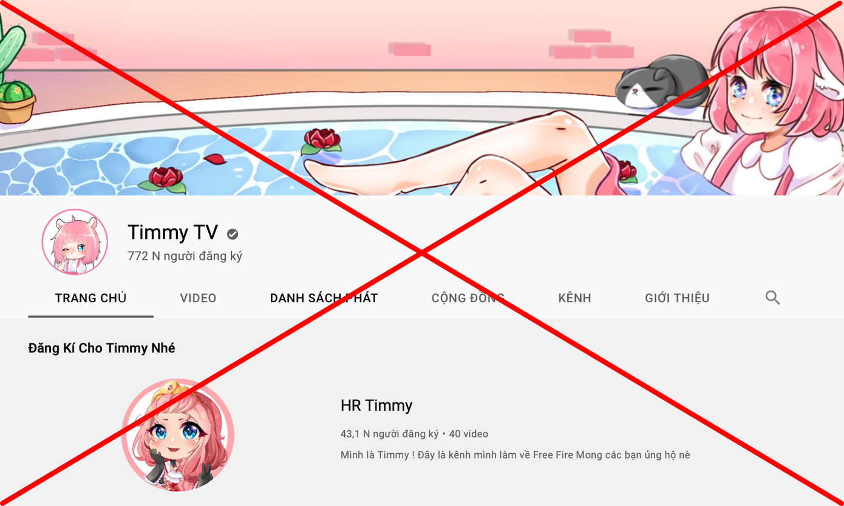
Task: Open the VIDEO tab
Action: [198, 298]
